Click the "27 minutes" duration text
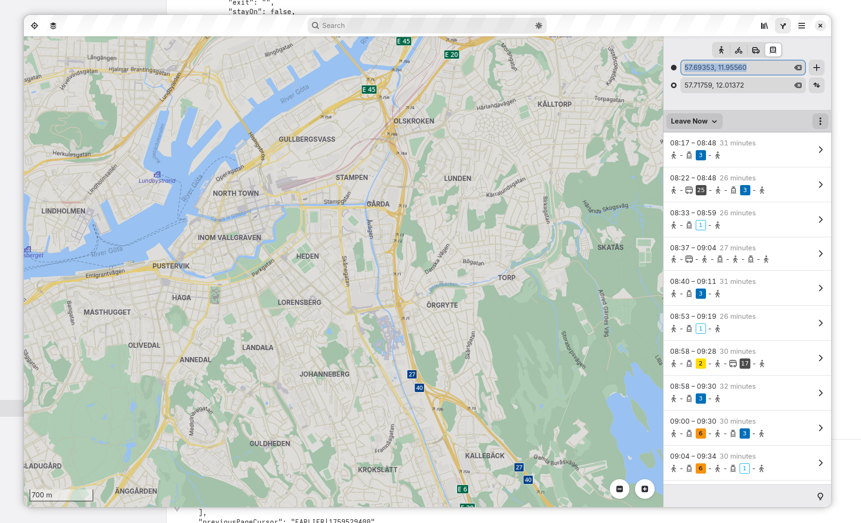The width and height of the screenshot is (861, 523). pyautogui.click(x=738, y=248)
